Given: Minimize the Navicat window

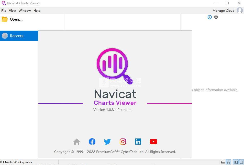Looking at the screenshot, I should (216, 3).
